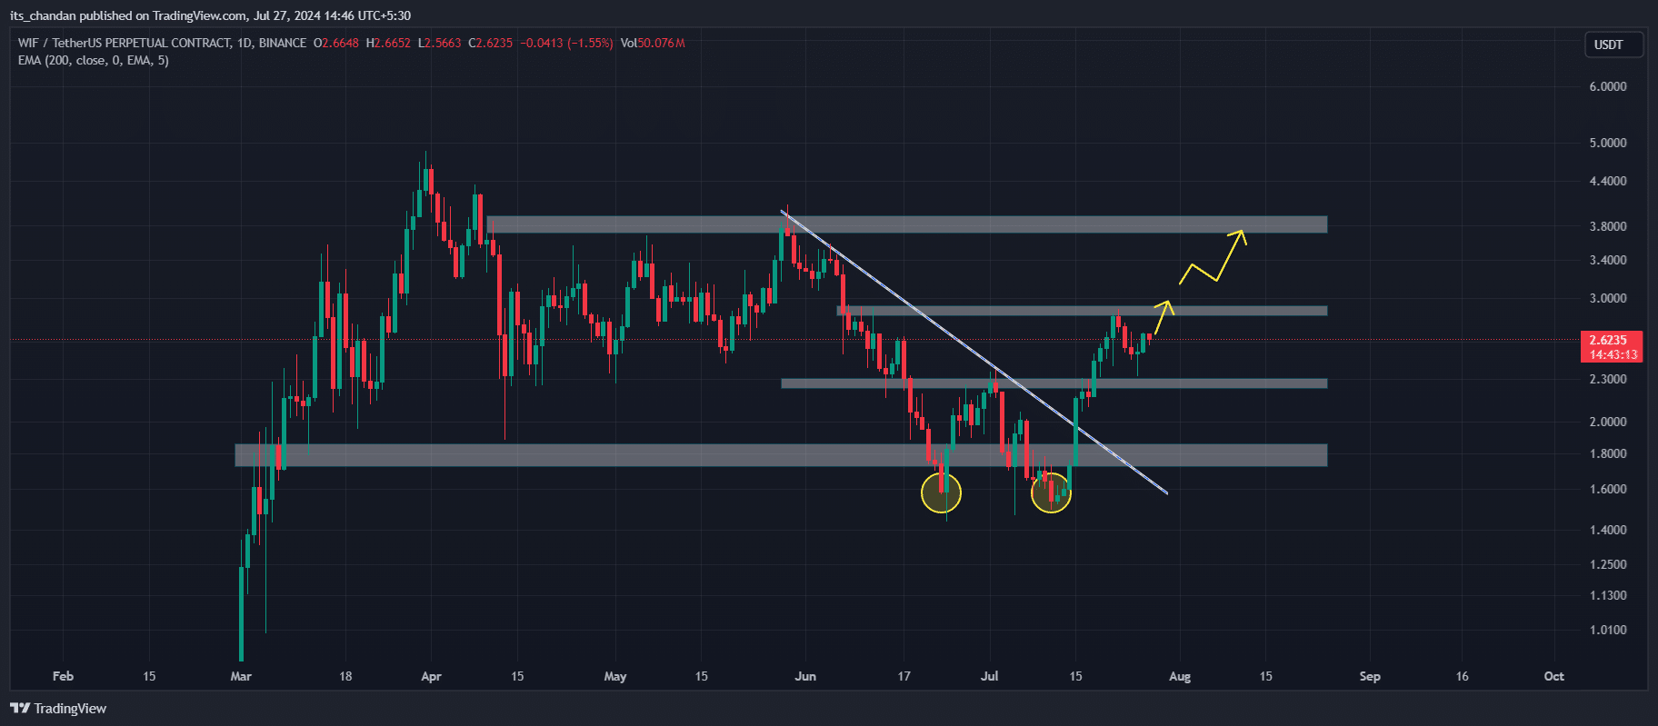Click the Mar date label on time axis
1658x726 pixels.
point(241,676)
